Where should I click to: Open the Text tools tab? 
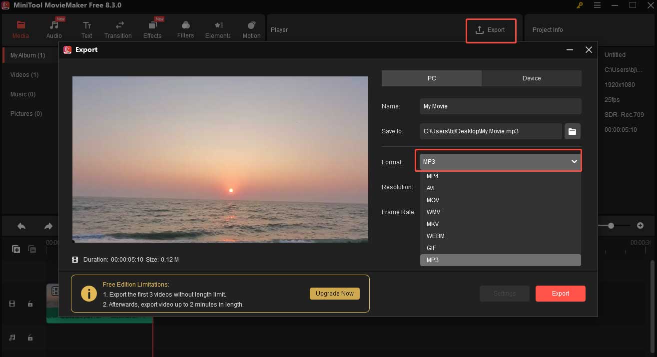pyautogui.click(x=87, y=29)
